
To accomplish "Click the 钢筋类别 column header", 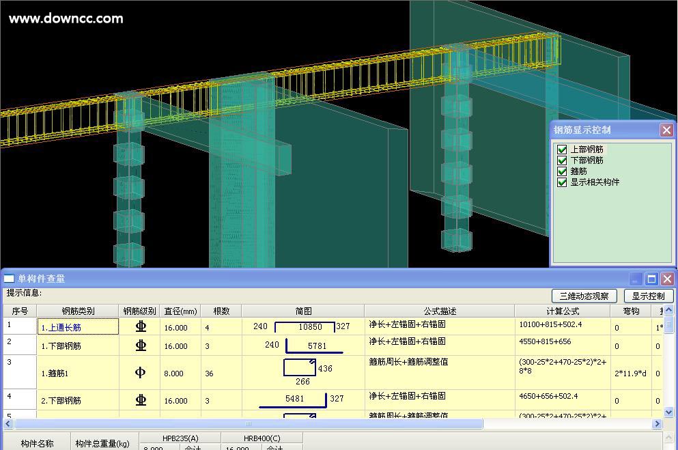I will click(x=78, y=311).
